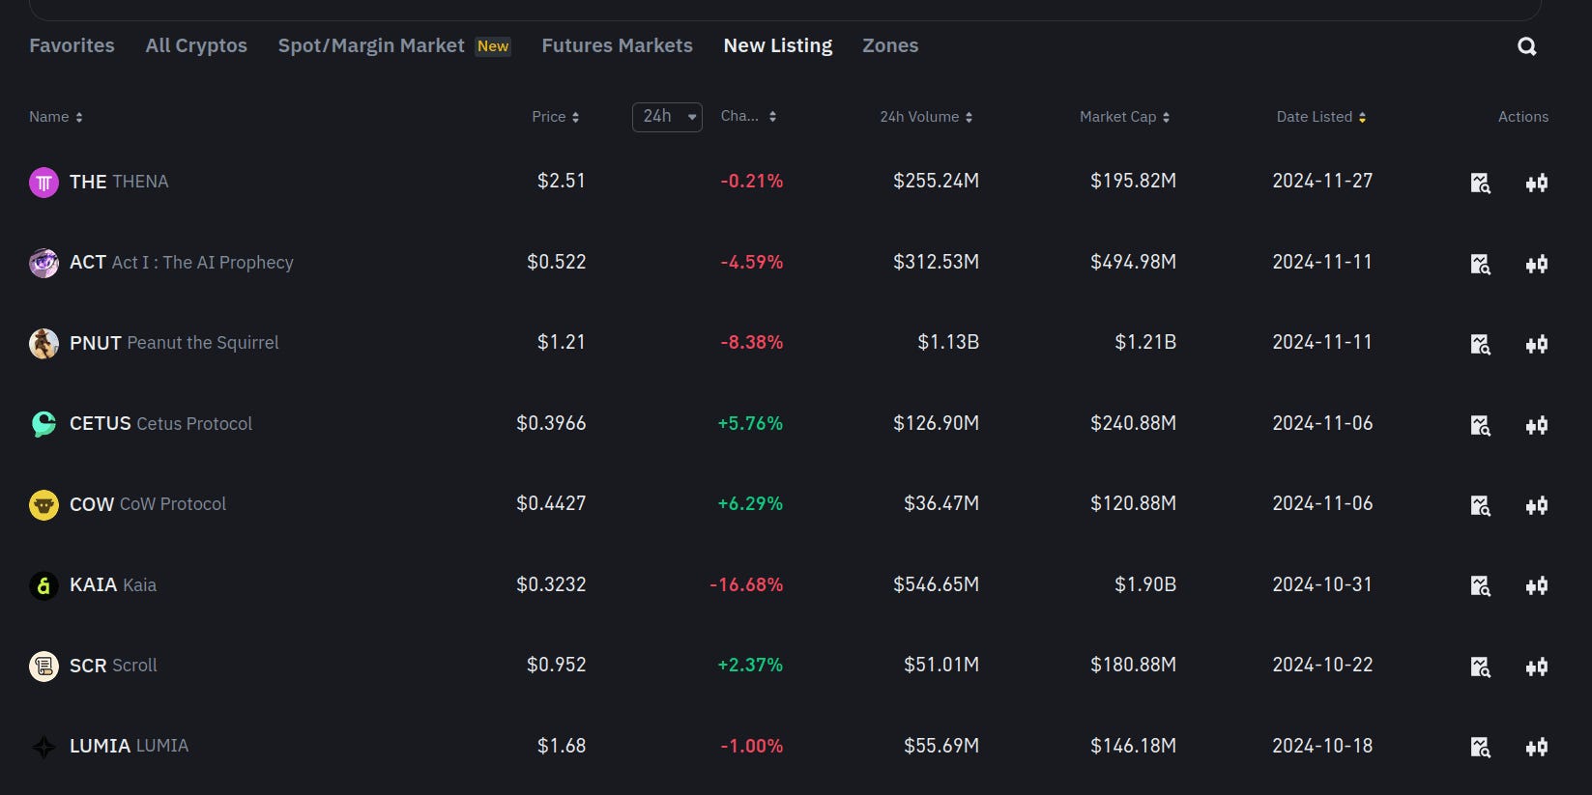Click the ACT coin logo
This screenshot has height=795, width=1592.
43,263
